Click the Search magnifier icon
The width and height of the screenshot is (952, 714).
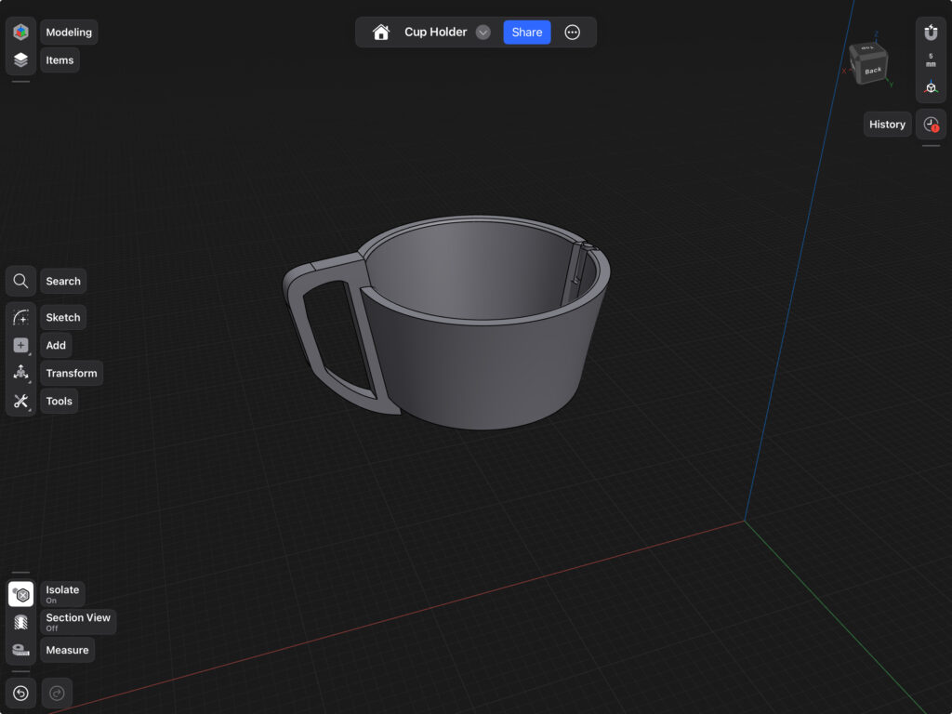[x=20, y=281]
